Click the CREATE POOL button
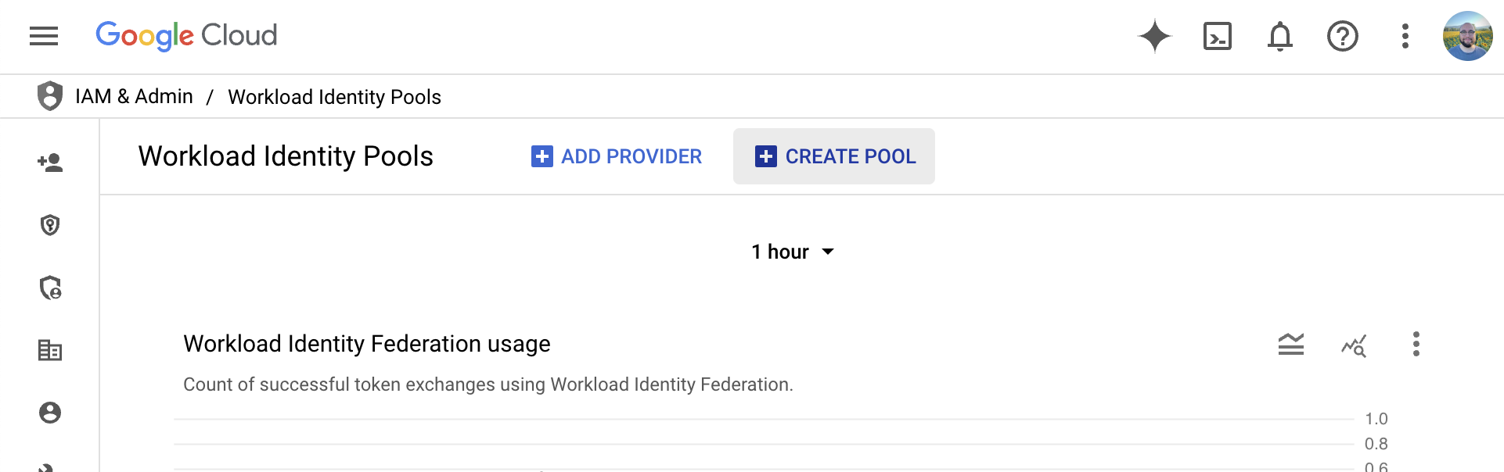 [834, 156]
